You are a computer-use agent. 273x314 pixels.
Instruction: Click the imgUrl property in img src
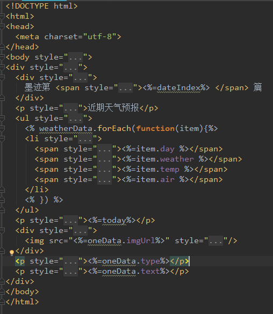point(141,240)
